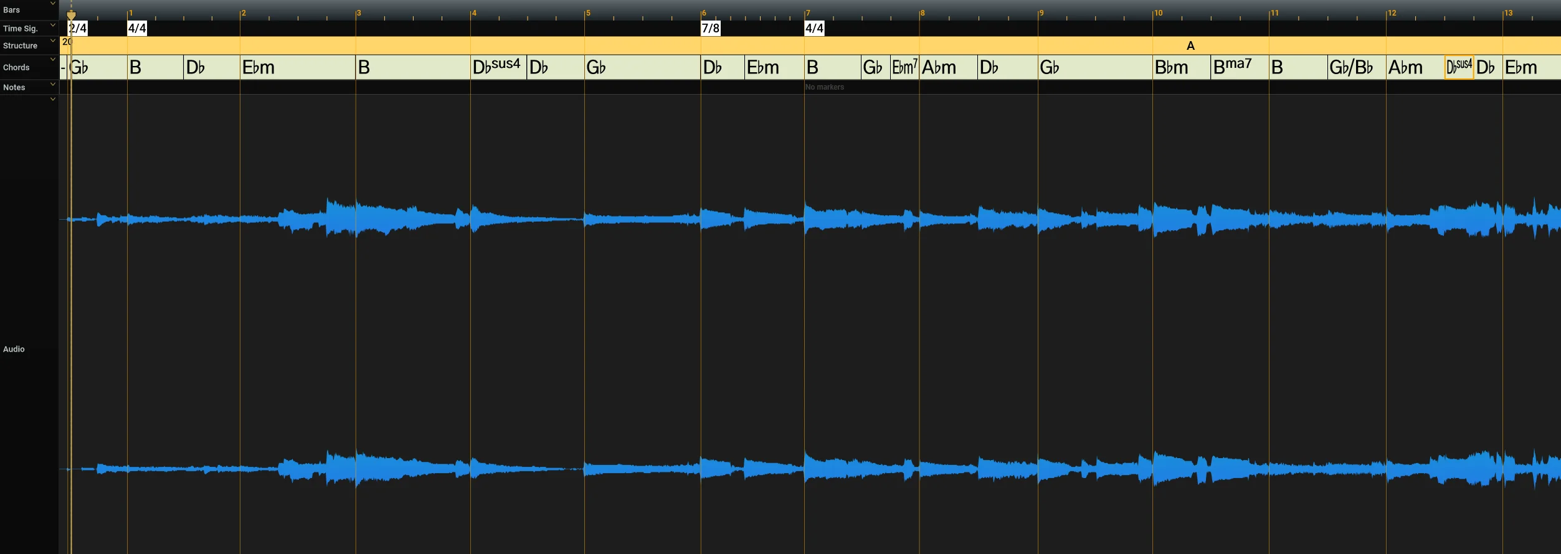
Task: Select the 7/8 time signature marker
Action: pyautogui.click(x=710, y=28)
